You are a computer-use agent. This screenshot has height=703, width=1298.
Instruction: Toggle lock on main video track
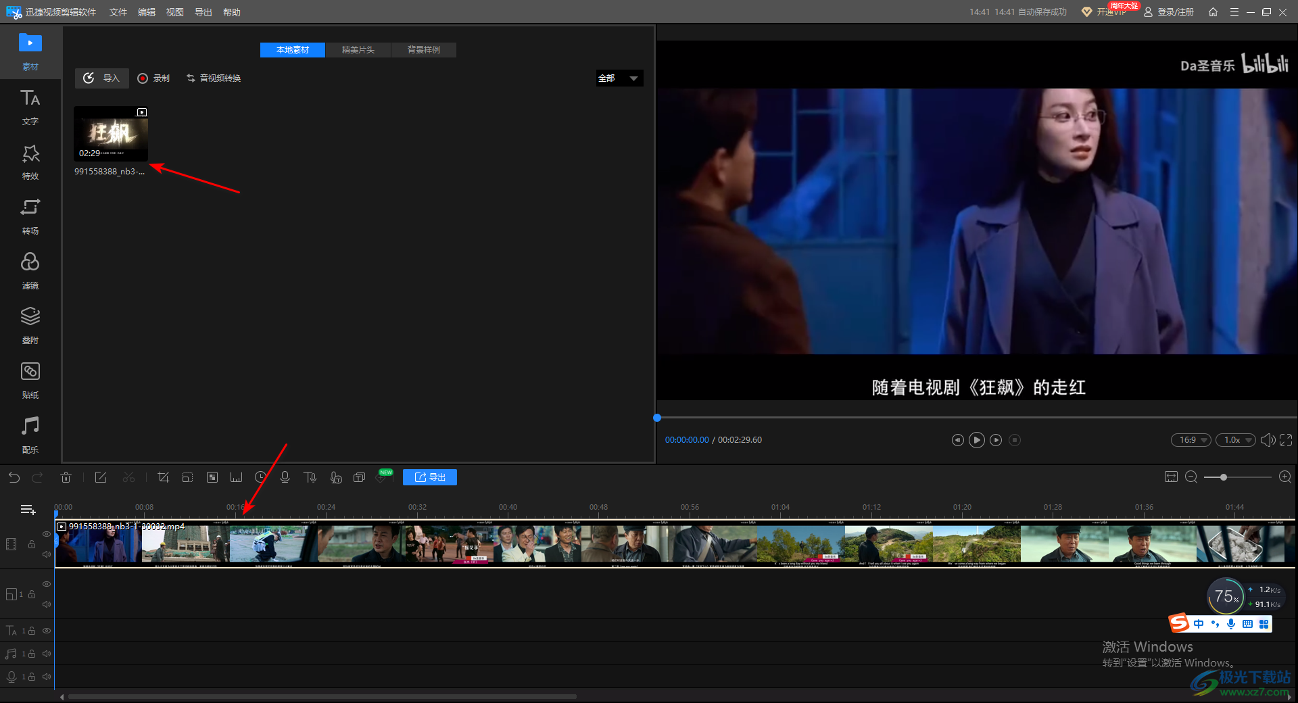coord(32,544)
